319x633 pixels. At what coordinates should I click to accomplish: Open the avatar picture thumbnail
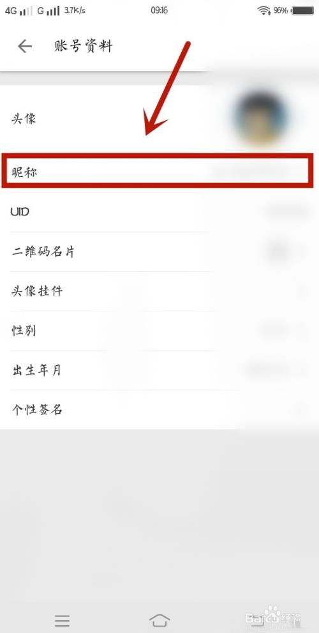[261, 118]
